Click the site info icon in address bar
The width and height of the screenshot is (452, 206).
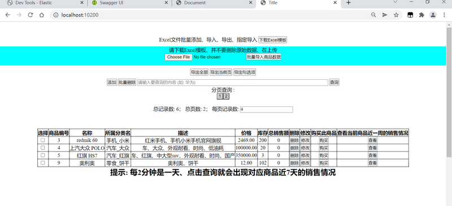coord(55,15)
